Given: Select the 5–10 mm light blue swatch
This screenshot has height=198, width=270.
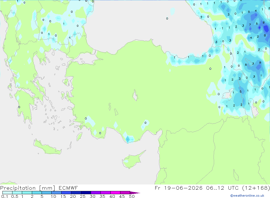Looking at the screenshot, I should pos(47,193).
